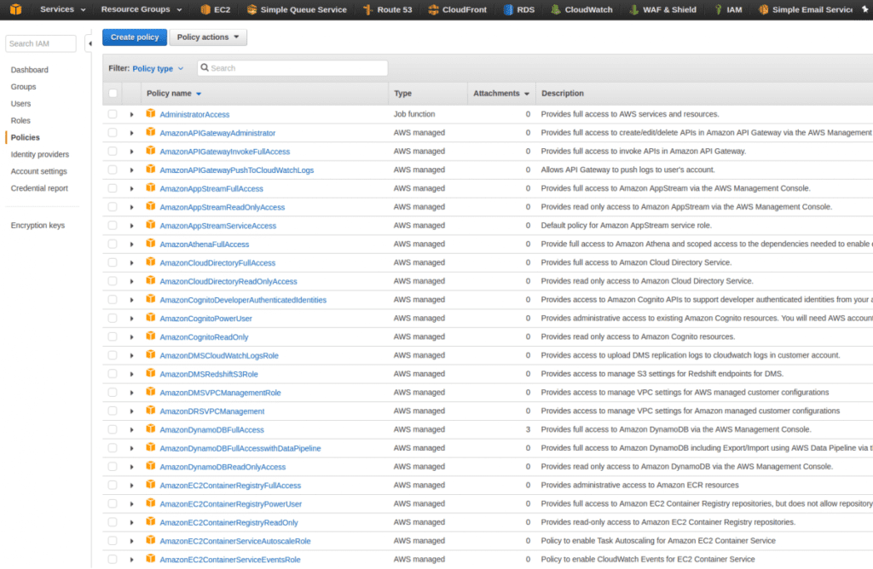Select the AdministratorAccess policy checkbox
This screenshot has height=569, width=873.
(x=113, y=114)
